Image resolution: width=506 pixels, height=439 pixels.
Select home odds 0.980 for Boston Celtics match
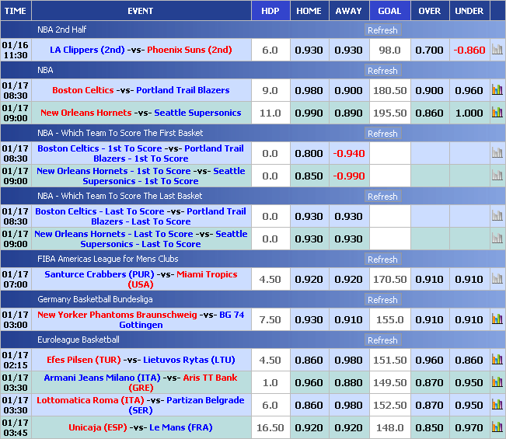click(x=309, y=90)
